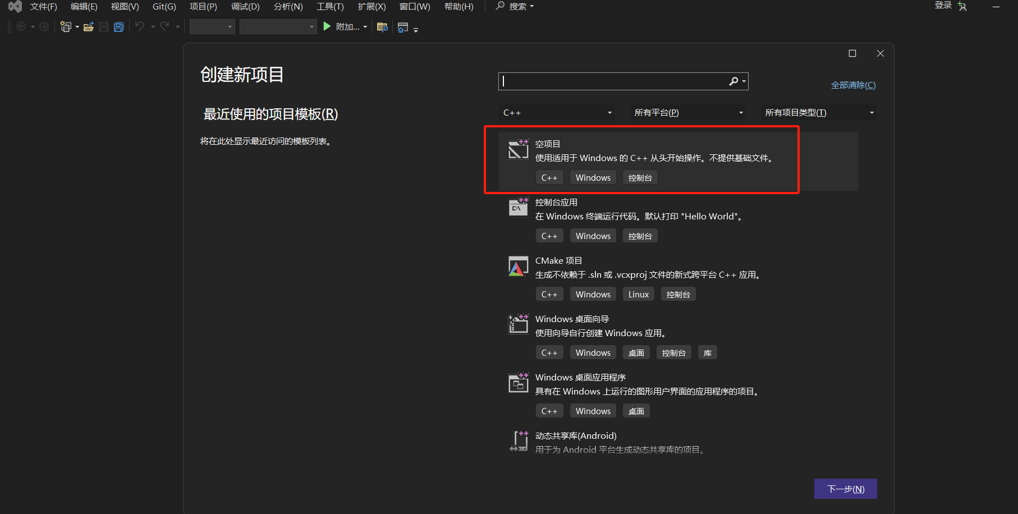Open the 调试(D) menu
1018x514 pixels.
point(245,6)
